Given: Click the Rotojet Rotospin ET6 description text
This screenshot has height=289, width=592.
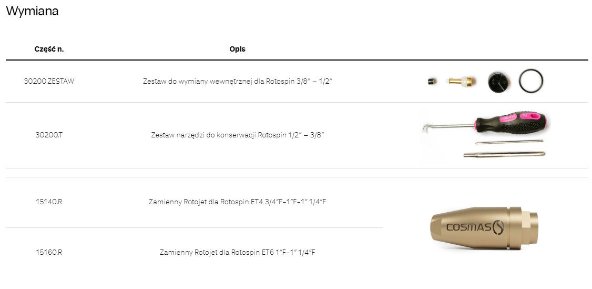Looking at the screenshot, I should pos(238,252).
